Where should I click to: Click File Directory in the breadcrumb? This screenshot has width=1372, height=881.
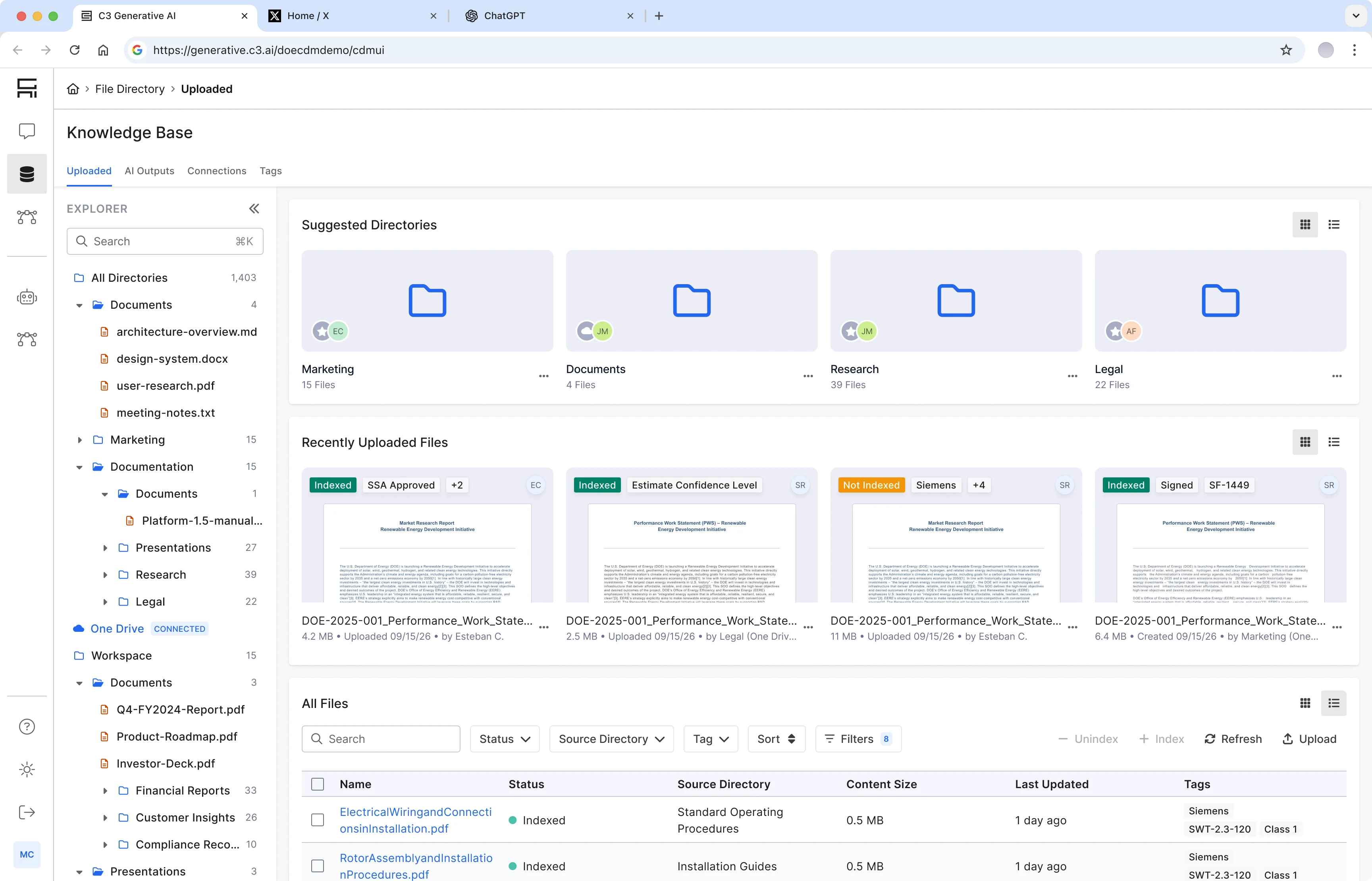click(130, 89)
